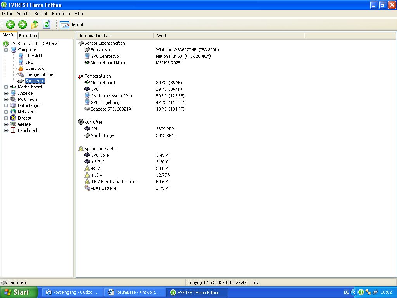Click the Up one level folder icon
This screenshot has width=397, height=298.
[x=35, y=24]
